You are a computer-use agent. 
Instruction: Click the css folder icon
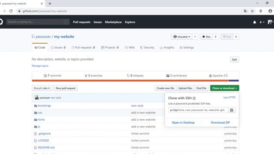[x=36, y=113]
